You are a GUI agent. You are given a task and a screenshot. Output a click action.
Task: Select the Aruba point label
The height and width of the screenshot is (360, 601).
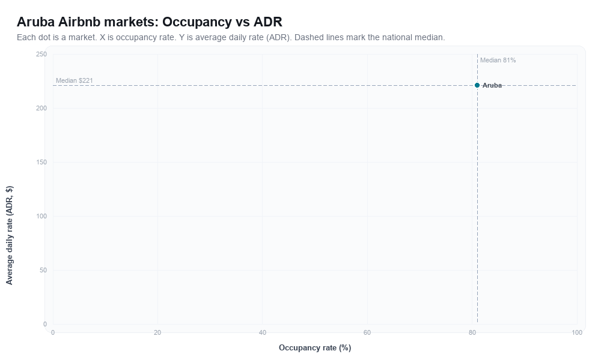492,85
